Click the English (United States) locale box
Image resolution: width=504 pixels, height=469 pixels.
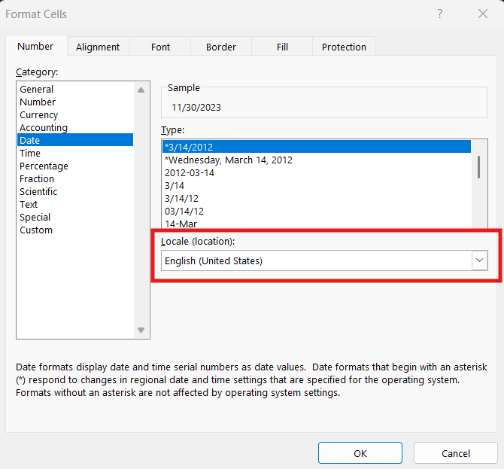pos(316,260)
